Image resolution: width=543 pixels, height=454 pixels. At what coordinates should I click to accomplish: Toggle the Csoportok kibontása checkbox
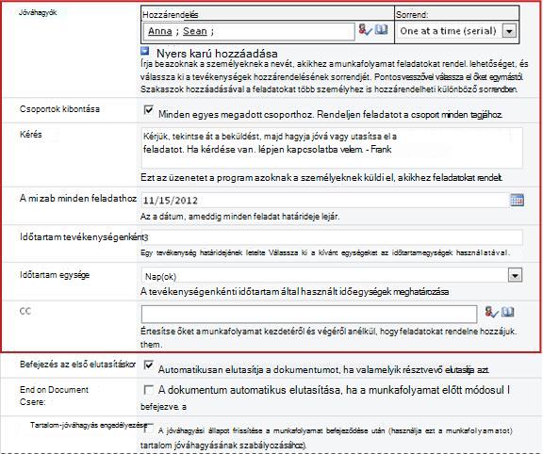coord(149,110)
